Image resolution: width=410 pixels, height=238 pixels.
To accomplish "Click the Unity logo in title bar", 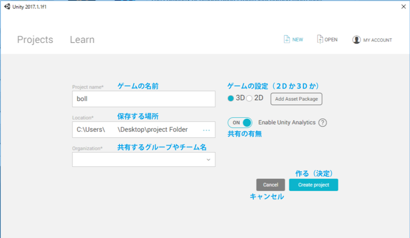I will pyautogui.click(x=7, y=7).
